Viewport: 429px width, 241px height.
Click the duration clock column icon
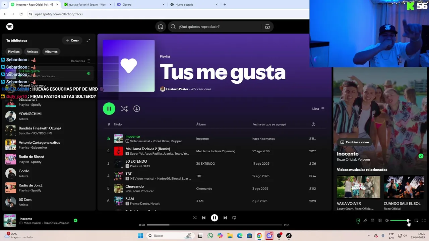[x=313, y=124]
